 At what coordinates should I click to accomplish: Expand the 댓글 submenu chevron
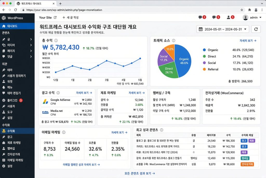click(31, 56)
